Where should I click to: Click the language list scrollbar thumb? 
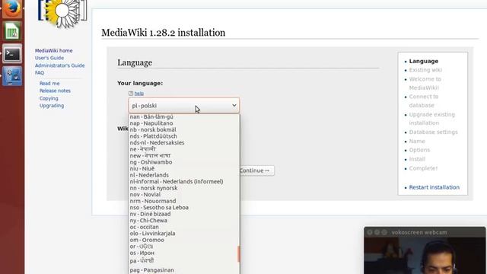point(238,254)
